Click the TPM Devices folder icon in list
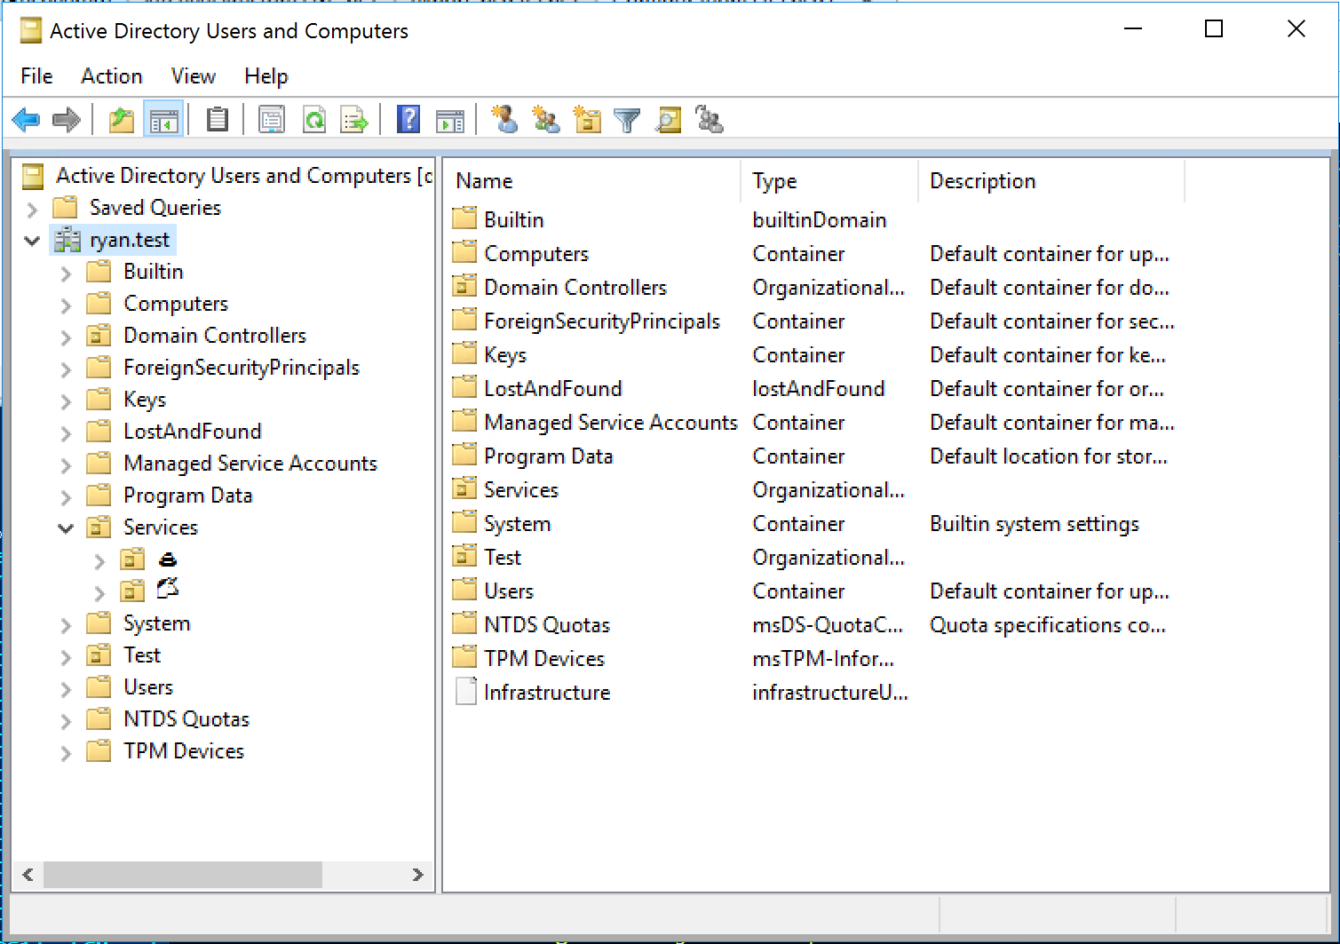 [x=464, y=657]
